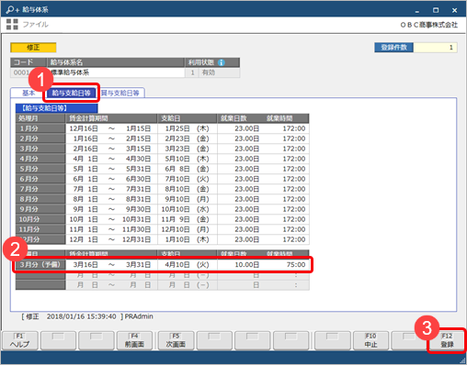Viewport: 467px width, 365px height.
Task: Select the 6月分 row header
Action: point(40,179)
